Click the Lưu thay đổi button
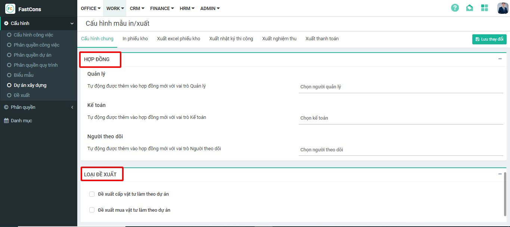 click(489, 39)
